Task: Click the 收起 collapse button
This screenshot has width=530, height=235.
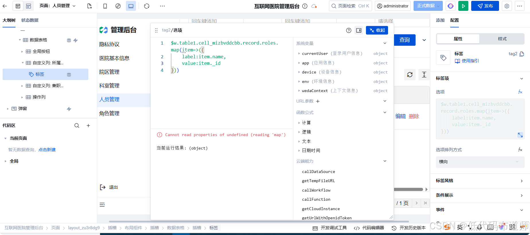Action: pyautogui.click(x=377, y=30)
